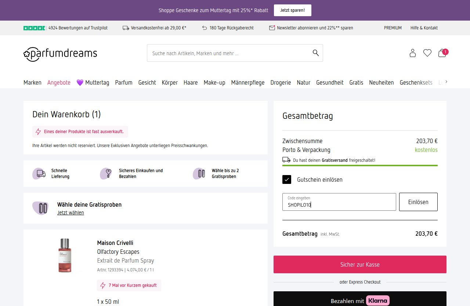Viewport: 470px width, 306px height.
Task: Open the Gesicht menu
Action: 147,83
